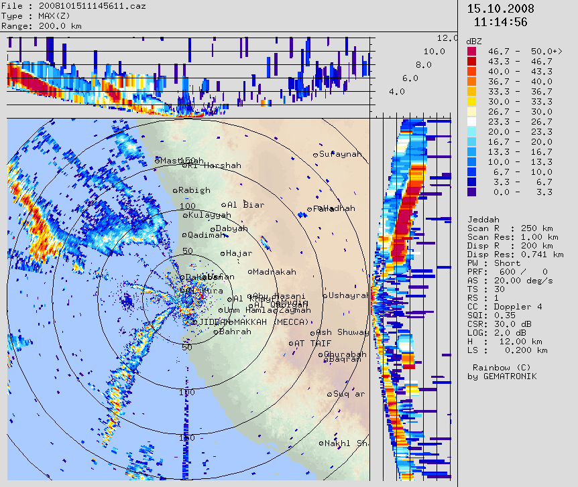Select the Ash Shuway map label

[x=343, y=332]
